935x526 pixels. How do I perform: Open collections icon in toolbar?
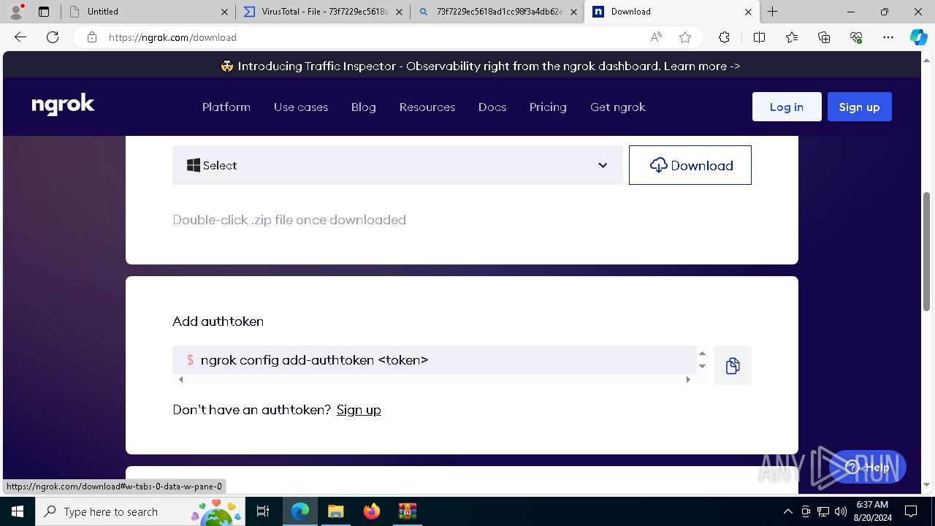(x=824, y=37)
